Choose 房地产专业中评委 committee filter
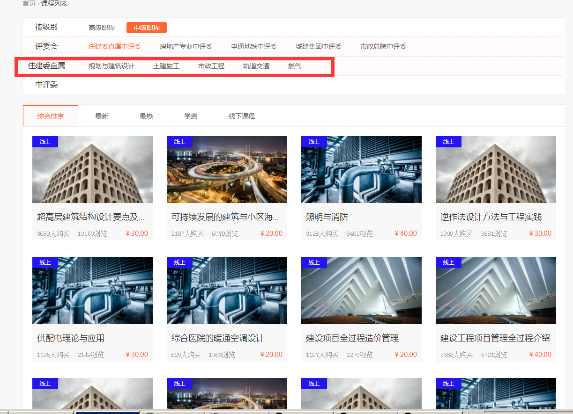 186,46
